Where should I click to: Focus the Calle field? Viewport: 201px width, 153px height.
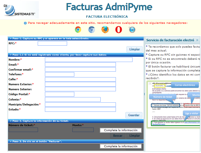tap(80, 79)
